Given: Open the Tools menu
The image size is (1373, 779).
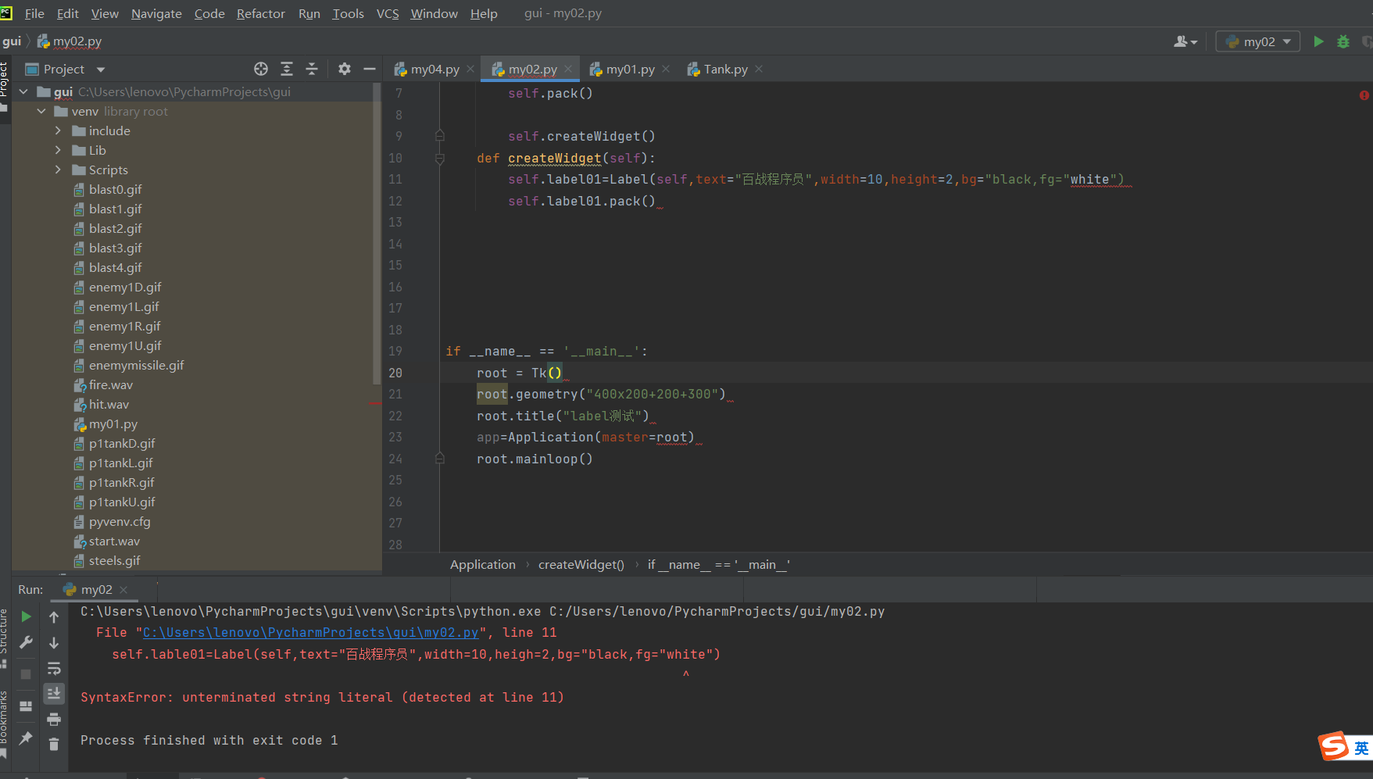Looking at the screenshot, I should tap(348, 13).
